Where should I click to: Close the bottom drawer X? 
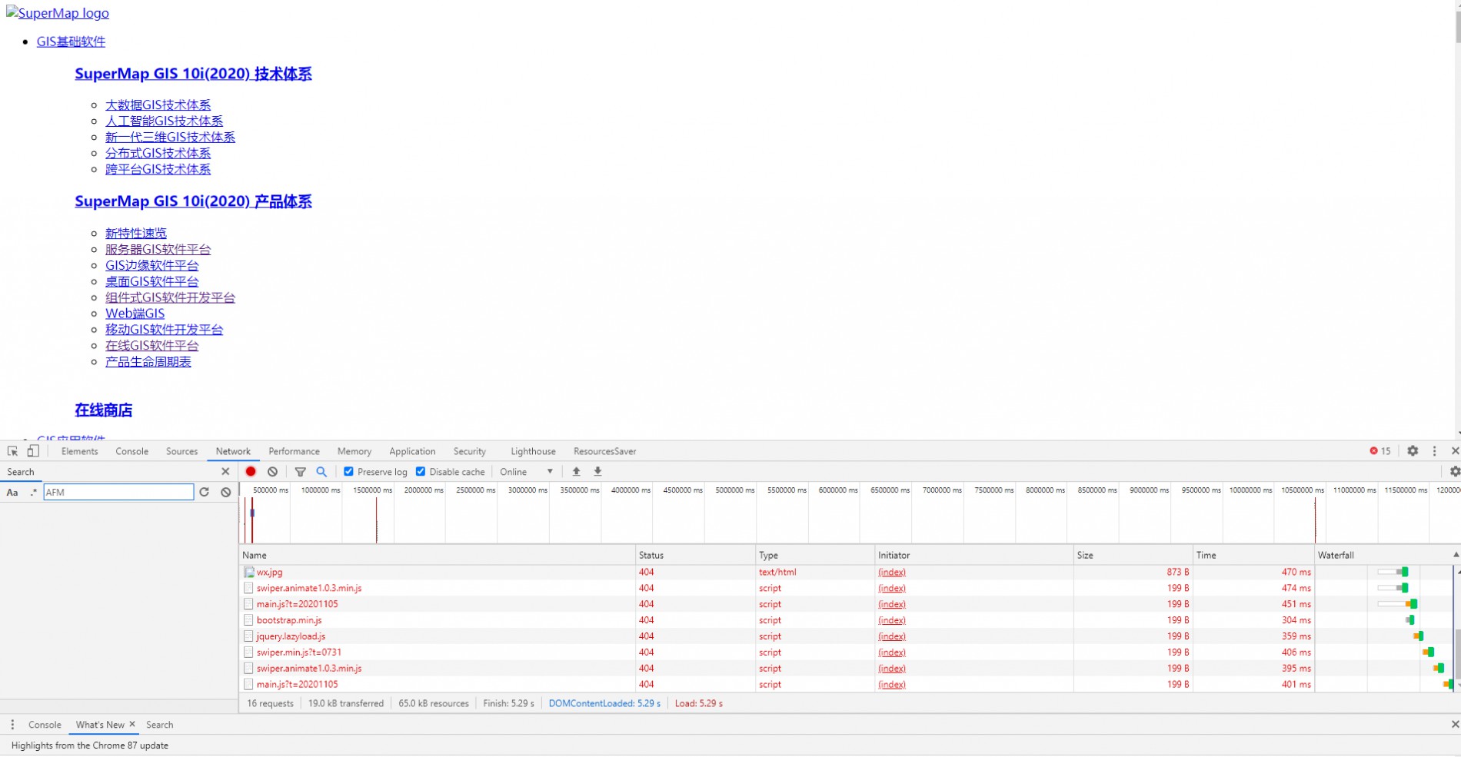pos(1454,724)
